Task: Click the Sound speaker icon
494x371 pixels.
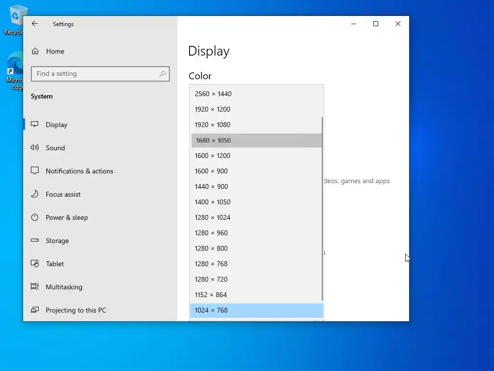Action: coord(35,147)
